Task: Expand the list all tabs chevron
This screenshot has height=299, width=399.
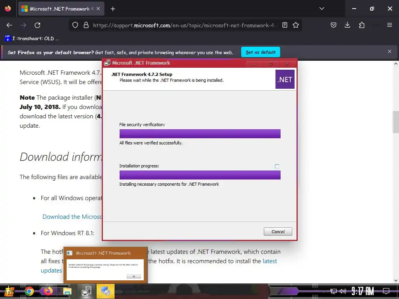Action: [x=322, y=9]
